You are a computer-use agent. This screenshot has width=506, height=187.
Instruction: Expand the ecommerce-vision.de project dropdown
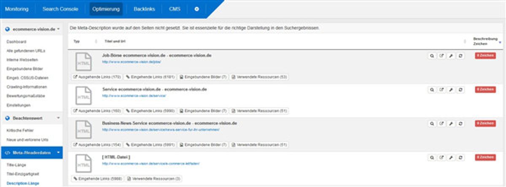32,29
